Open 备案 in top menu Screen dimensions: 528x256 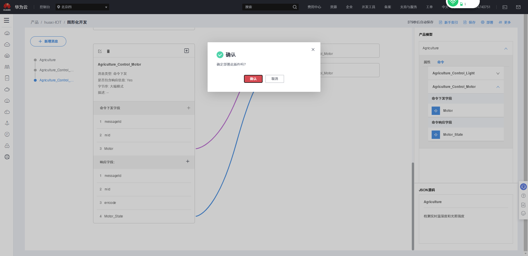pos(388,7)
